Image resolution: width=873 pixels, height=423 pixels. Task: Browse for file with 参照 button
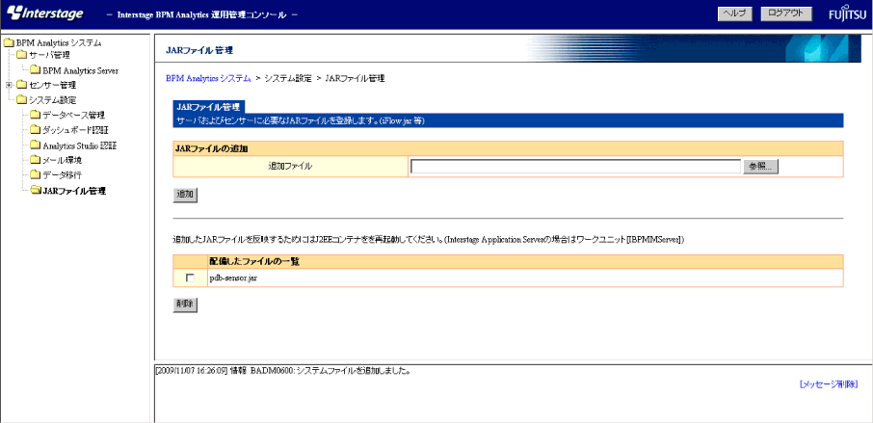pyautogui.click(x=760, y=167)
